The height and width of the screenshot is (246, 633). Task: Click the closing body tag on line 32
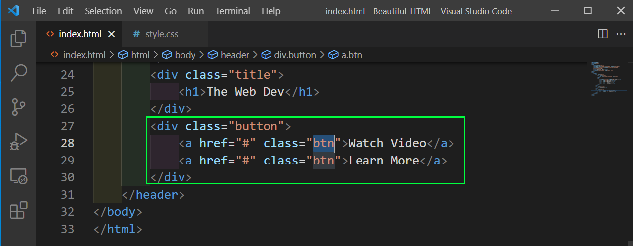tap(118, 212)
